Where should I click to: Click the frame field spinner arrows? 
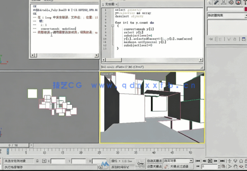tap(219, 166)
